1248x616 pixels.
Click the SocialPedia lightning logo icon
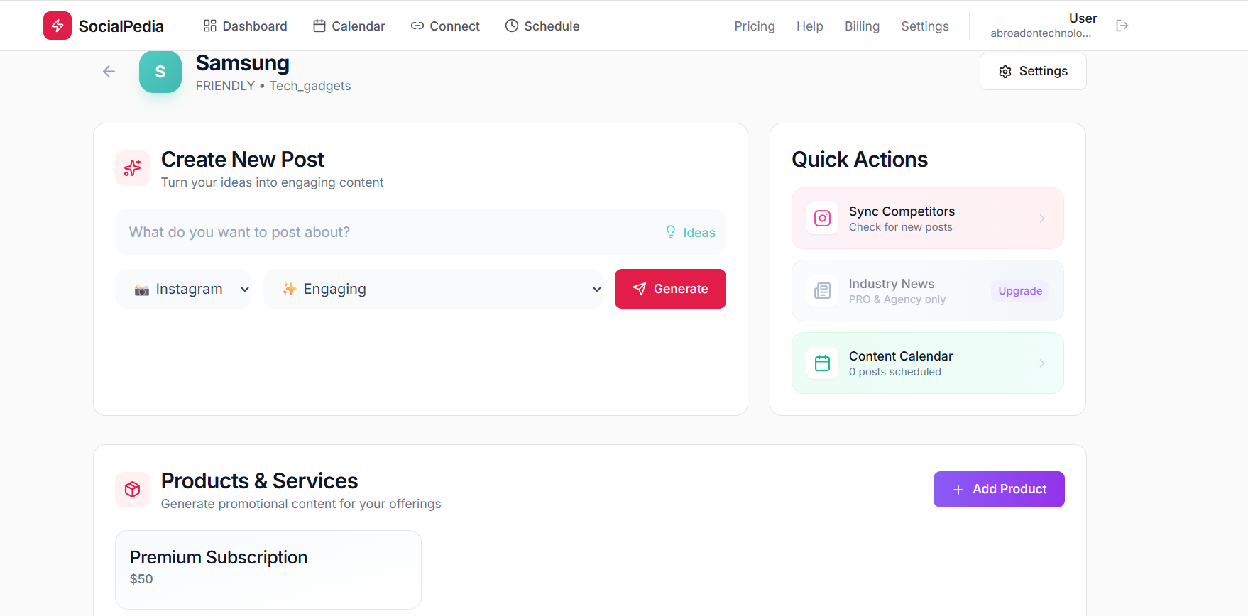click(x=58, y=26)
